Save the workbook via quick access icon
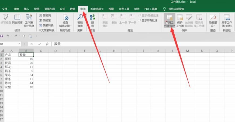This screenshot has height=122, width=235. 2,36
